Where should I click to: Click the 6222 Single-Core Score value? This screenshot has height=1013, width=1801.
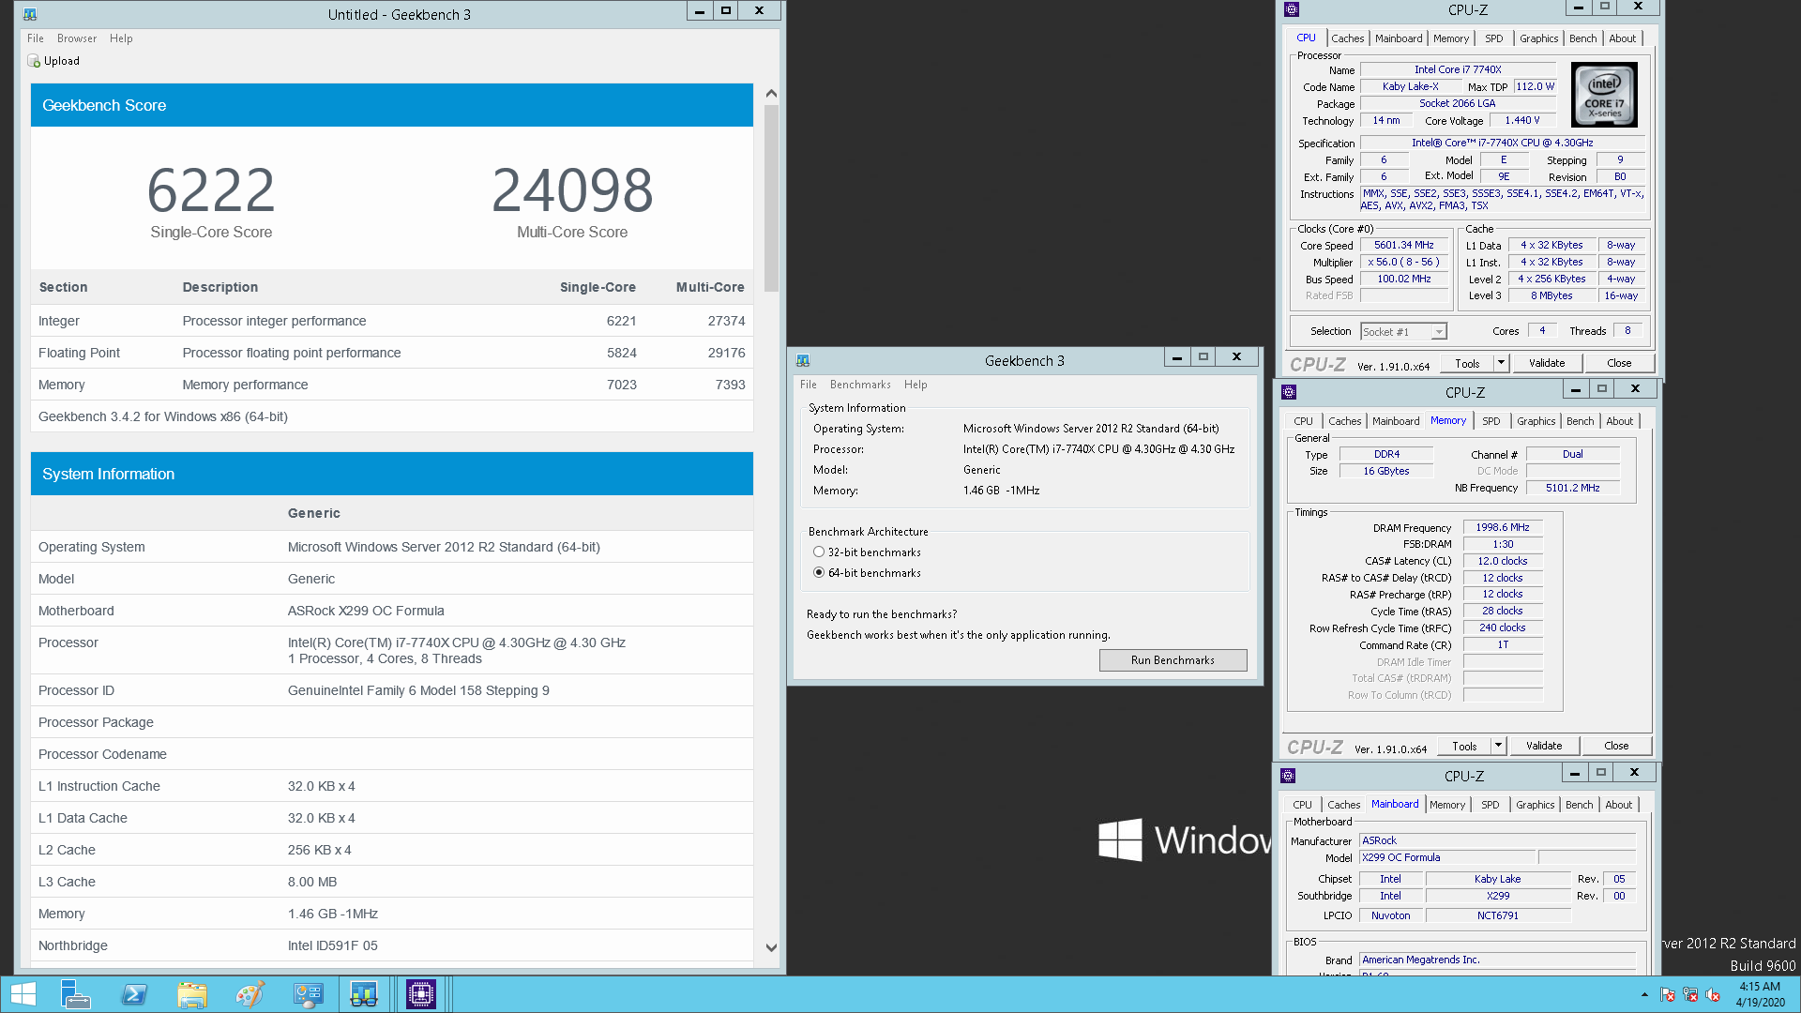click(211, 189)
